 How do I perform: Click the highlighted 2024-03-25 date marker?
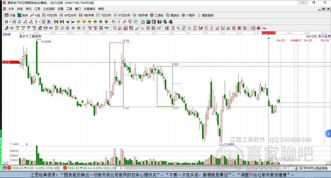point(269,33)
